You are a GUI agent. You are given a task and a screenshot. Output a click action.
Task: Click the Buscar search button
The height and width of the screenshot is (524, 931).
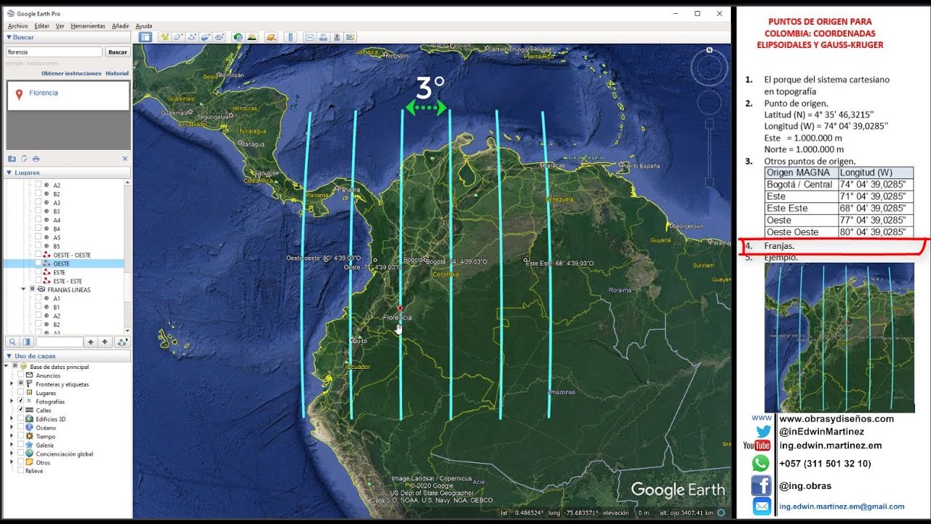click(117, 52)
